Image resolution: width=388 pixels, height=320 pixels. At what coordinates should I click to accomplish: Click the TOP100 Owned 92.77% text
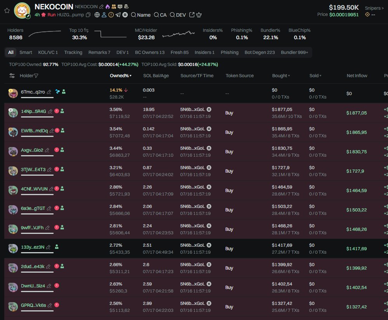[34, 64]
